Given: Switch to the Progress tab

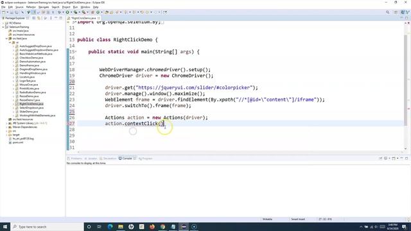Looking at the screenshot, I should point(146,158).
